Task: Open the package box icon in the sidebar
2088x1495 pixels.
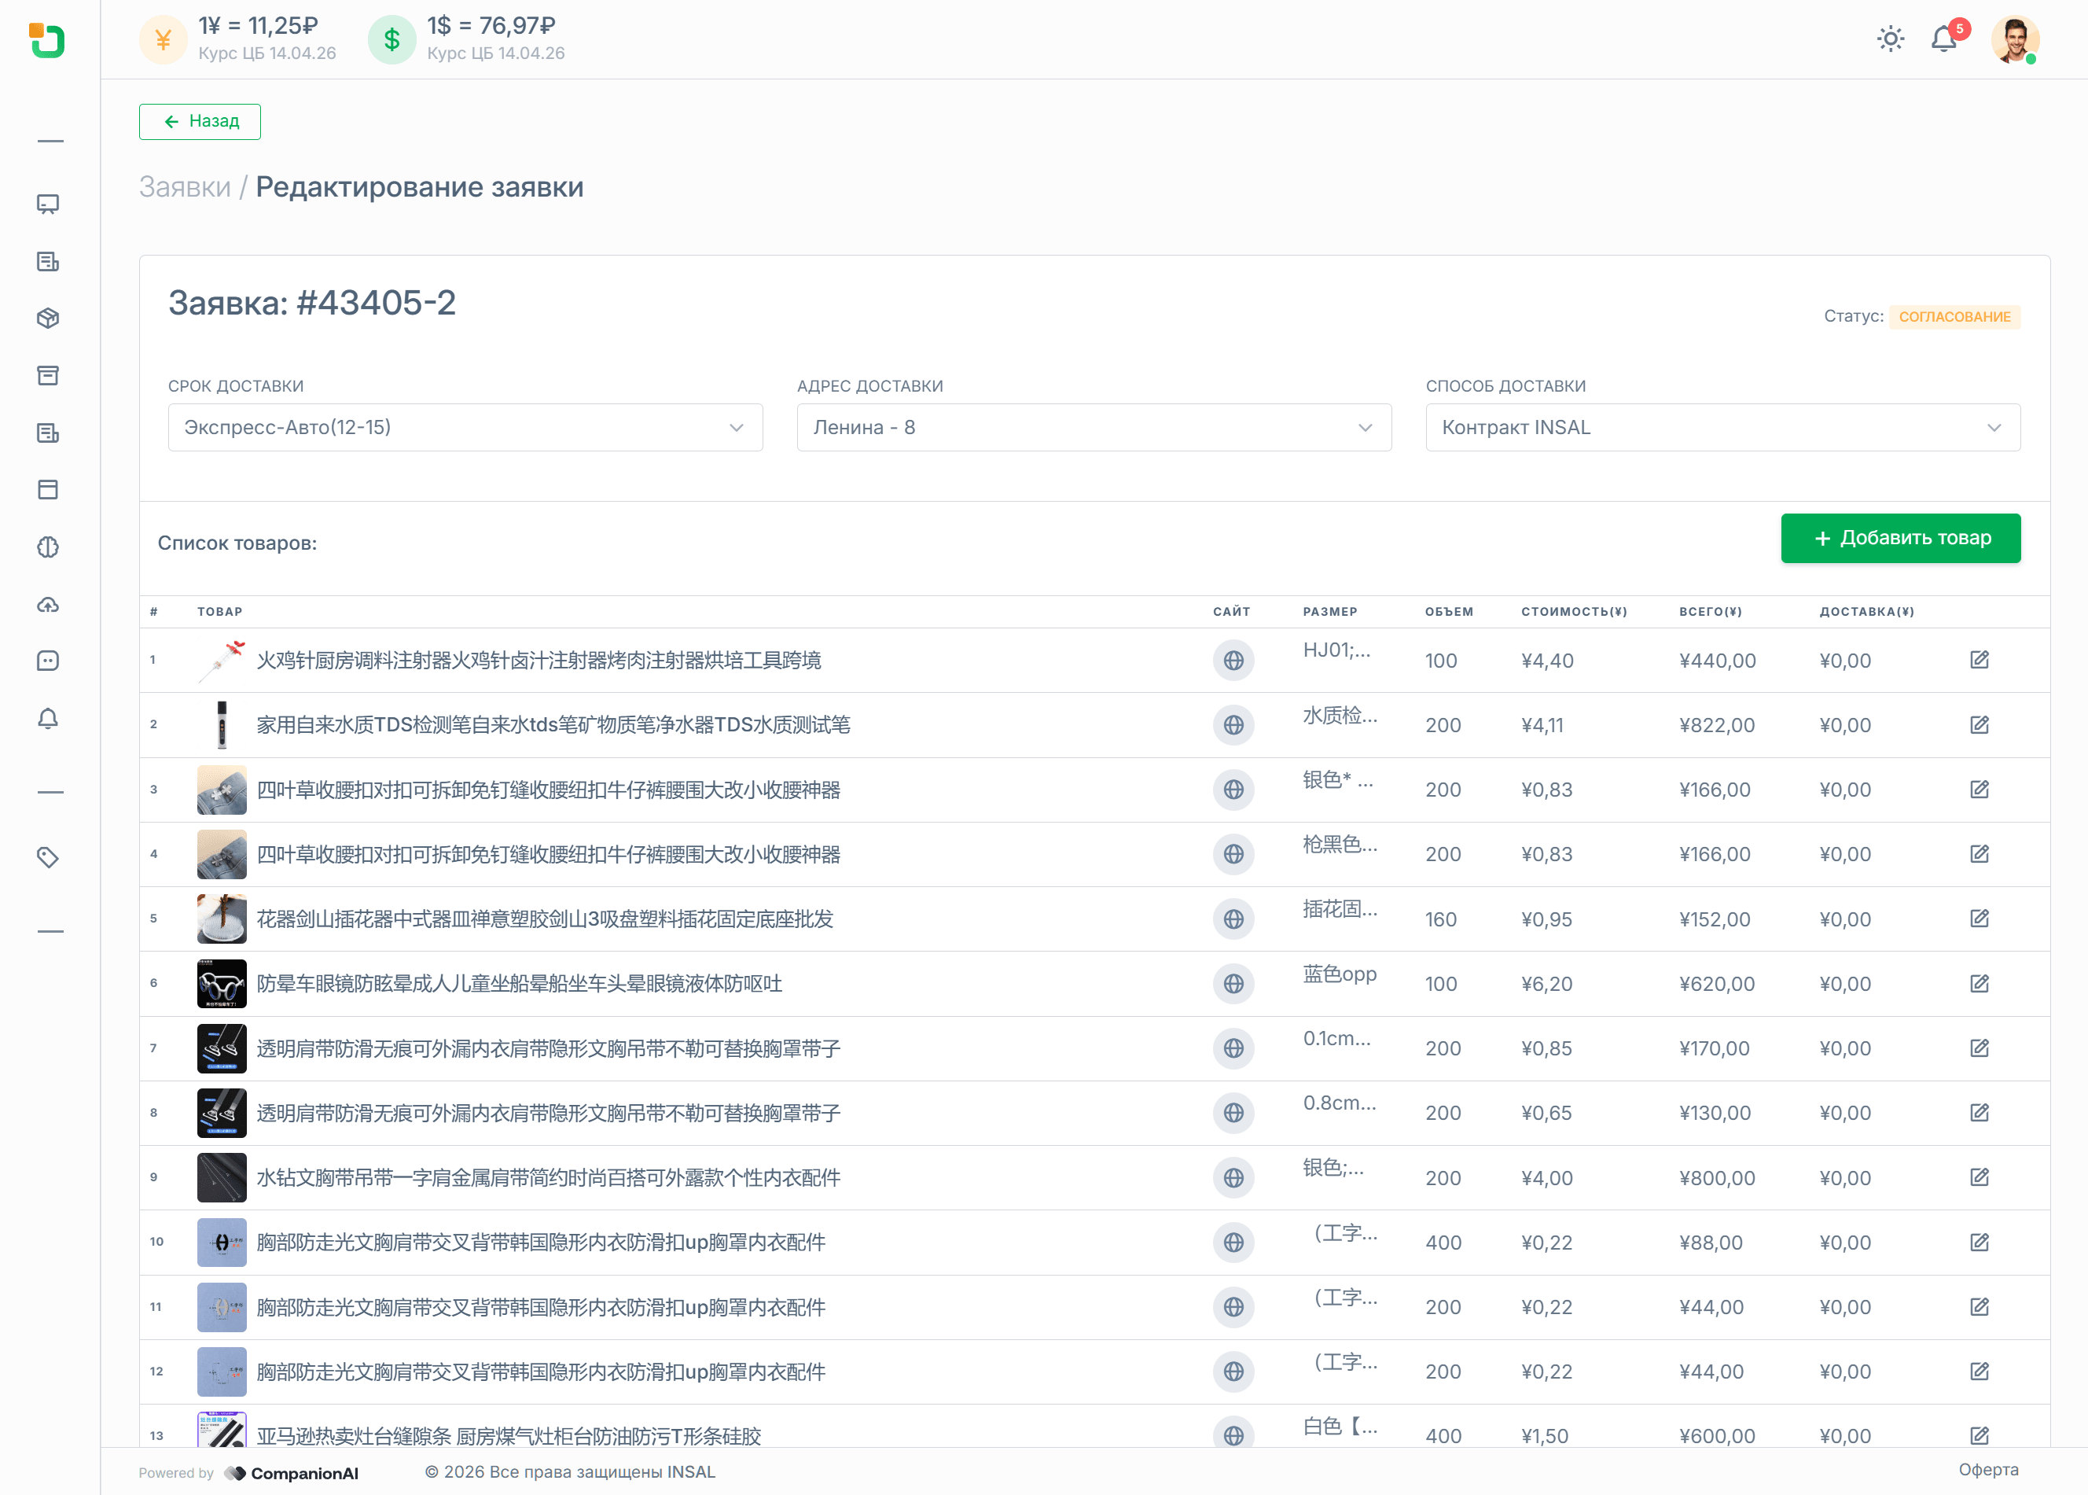Action: 48,319
